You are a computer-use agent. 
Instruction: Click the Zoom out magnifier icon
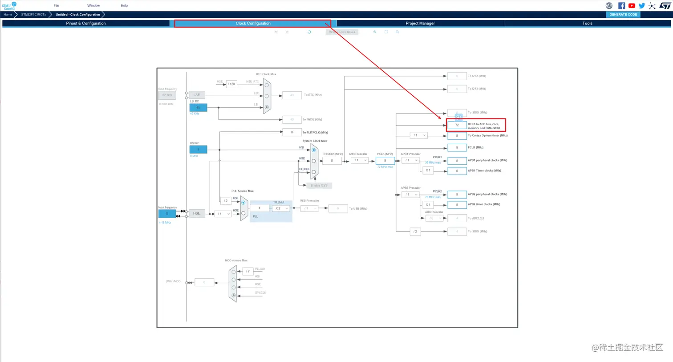(x=397, y=32)
